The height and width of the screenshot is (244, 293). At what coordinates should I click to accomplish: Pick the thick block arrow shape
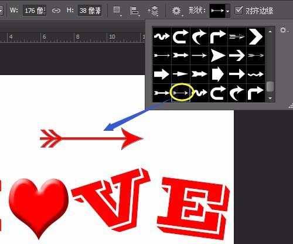tap(162, 74)
